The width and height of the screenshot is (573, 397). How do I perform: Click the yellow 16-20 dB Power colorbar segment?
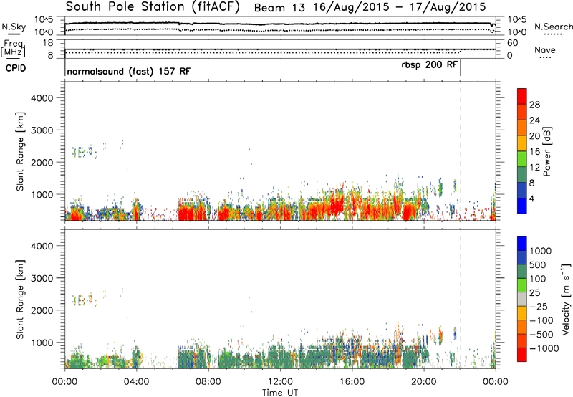pos(522,143)
